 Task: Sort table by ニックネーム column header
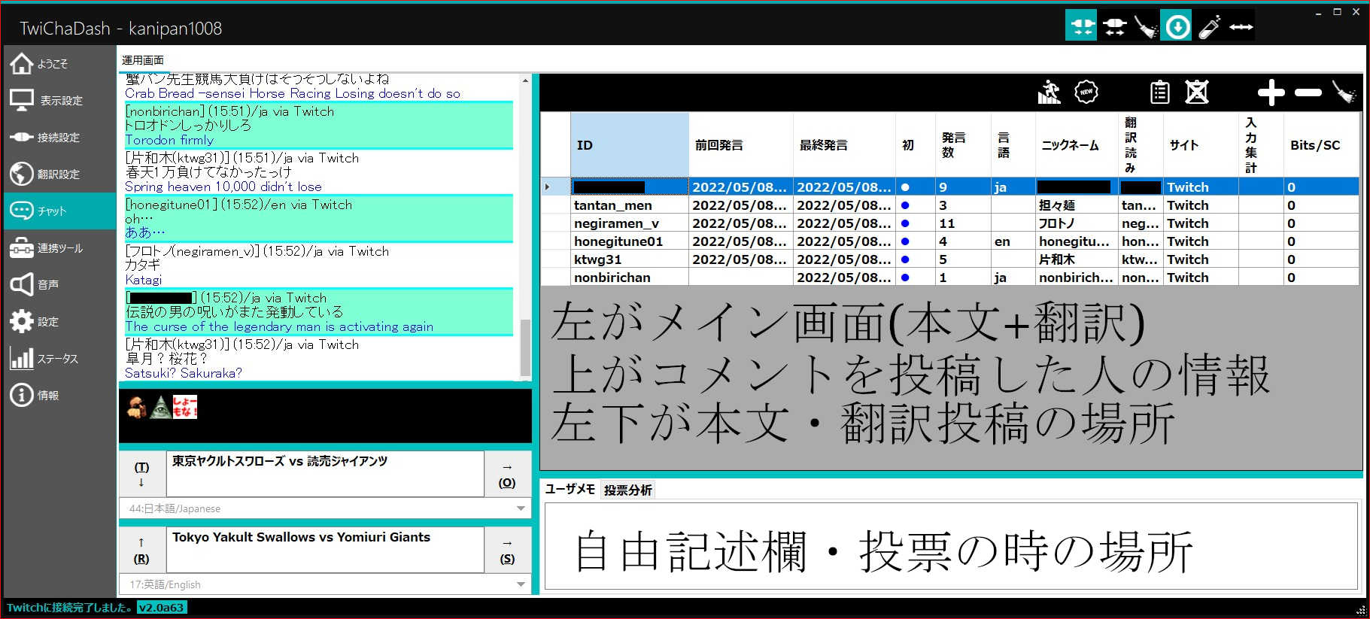coord(1077,145)
